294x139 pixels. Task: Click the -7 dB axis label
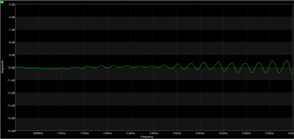(x=11, y=30)
